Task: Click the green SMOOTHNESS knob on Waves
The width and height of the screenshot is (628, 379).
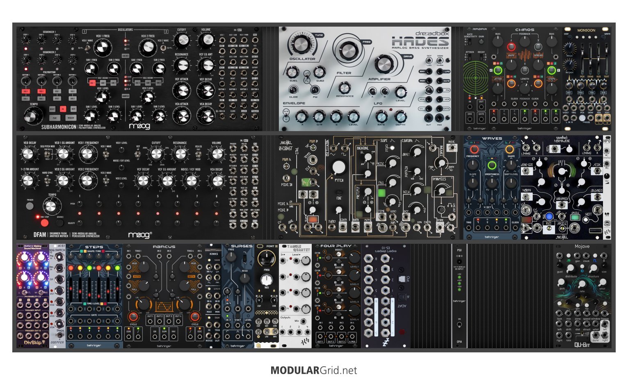Action: pyautogui.click(x=492, y=166)
